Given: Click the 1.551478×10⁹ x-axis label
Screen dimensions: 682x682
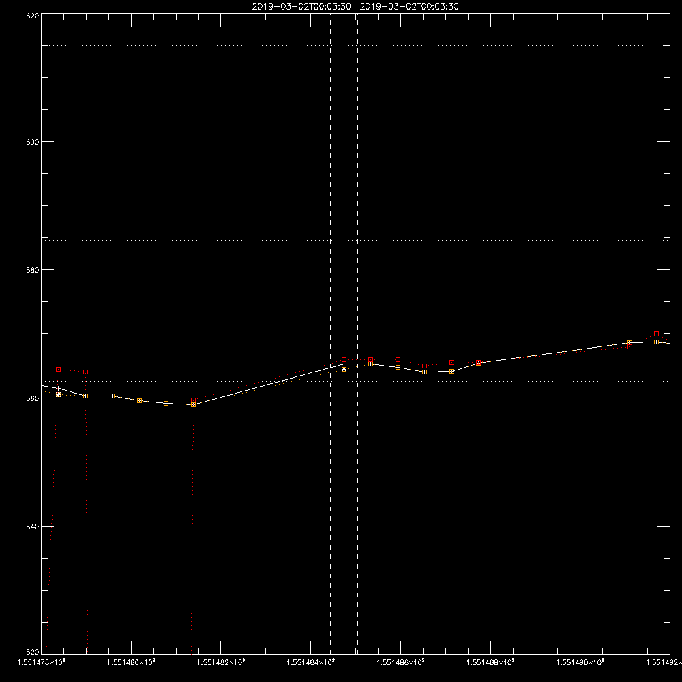Looking at the screenshot, I should tap(42, 662).
